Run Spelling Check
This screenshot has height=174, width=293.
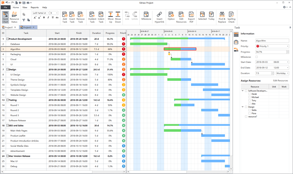[x=231, y=17]
